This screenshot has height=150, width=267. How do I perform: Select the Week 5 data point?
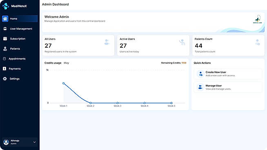pyautogui.click(x=171, y=103)
